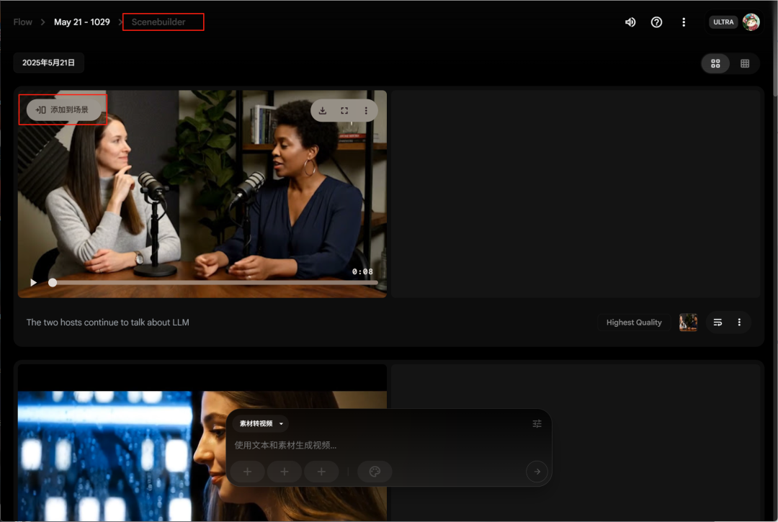This screenshot has height=522, width=778.
Task: Open help via the question mark icon
Action: pyautogui.click(x=656, y=22)
